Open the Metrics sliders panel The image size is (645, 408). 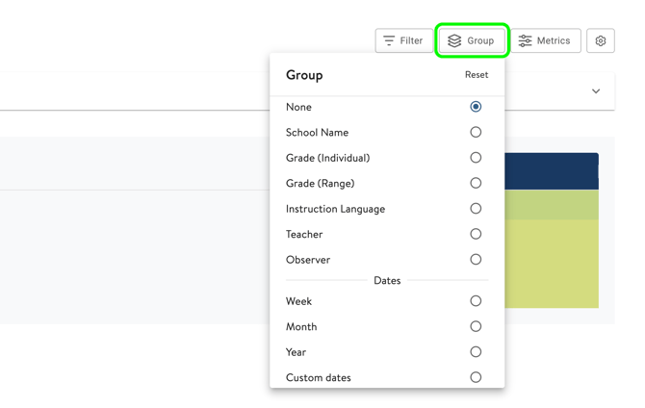tap(544, 40)
